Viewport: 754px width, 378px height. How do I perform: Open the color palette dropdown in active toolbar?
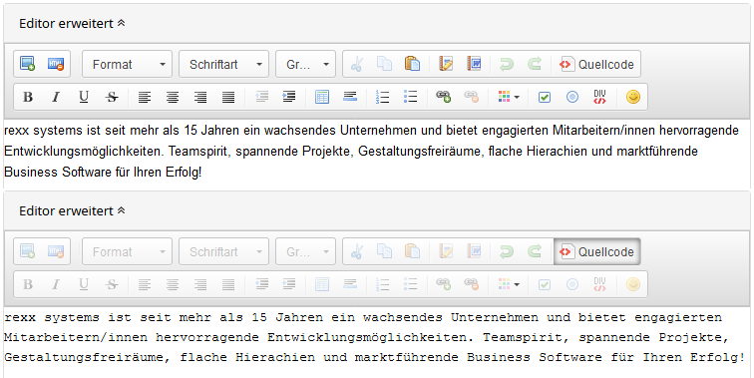click(509, 97)
